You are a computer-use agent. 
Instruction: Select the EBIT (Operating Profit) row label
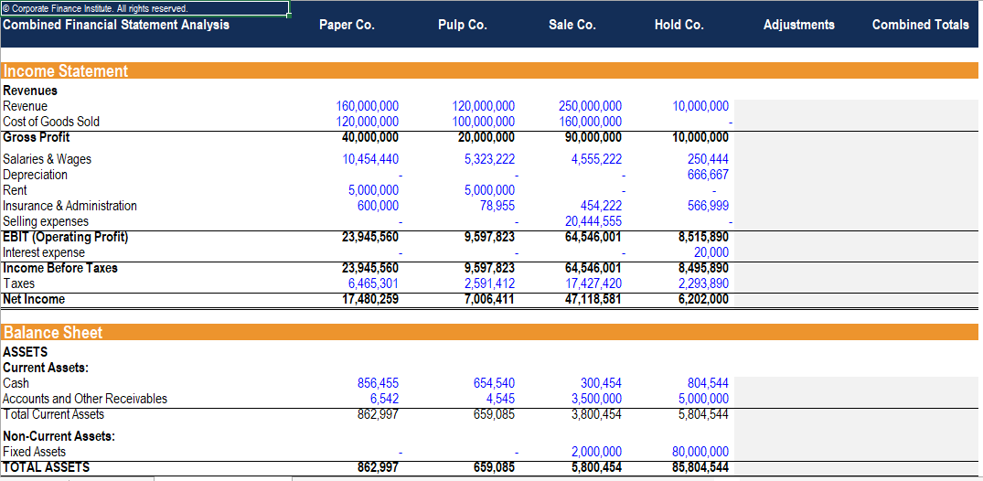point(65,237)
